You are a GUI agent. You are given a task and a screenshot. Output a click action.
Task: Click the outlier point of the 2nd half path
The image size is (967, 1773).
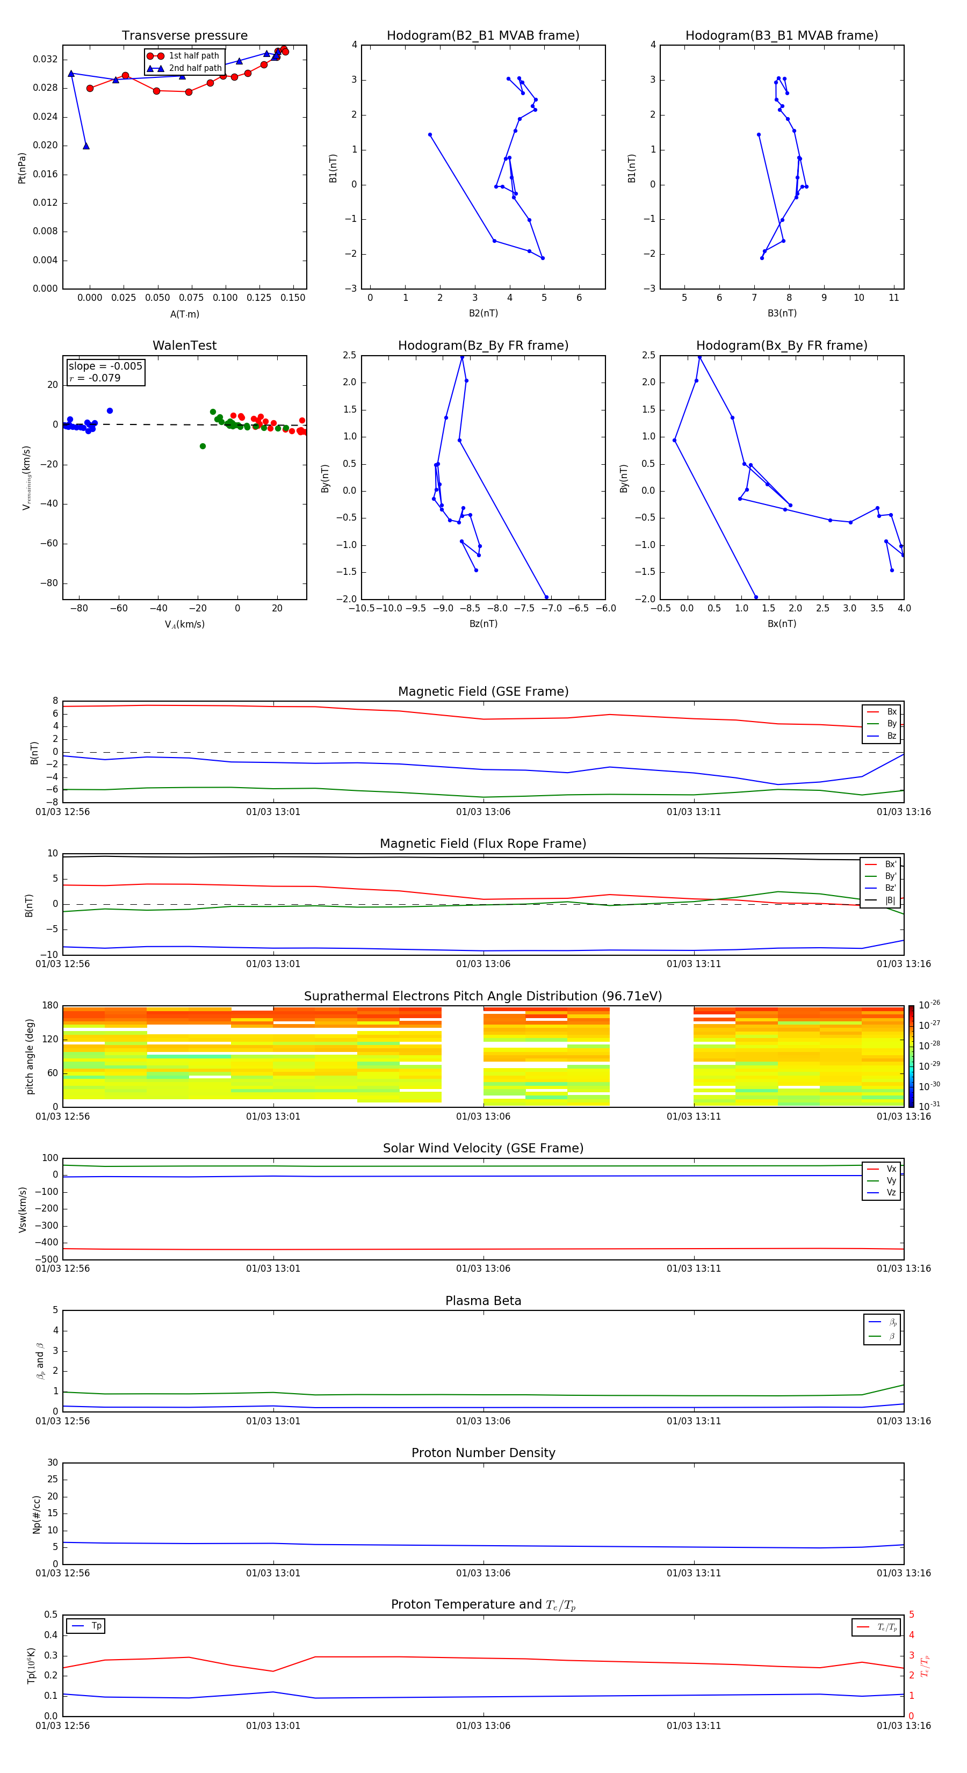tap(86, 146)
